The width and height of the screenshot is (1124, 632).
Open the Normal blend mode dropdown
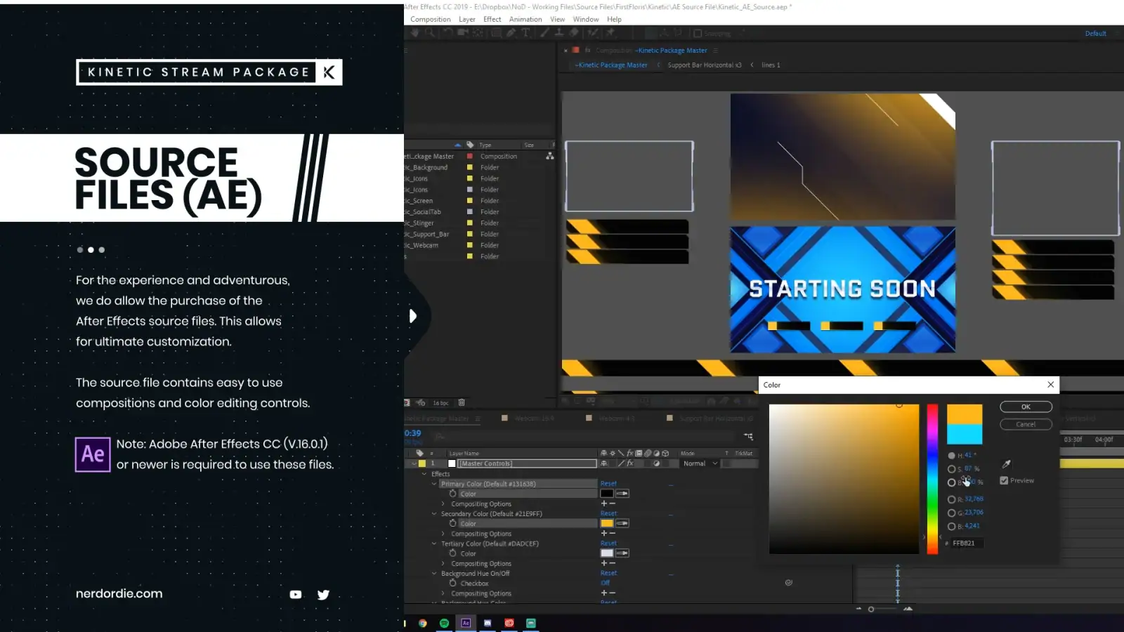pyautogui.click(x=700, y=463)
